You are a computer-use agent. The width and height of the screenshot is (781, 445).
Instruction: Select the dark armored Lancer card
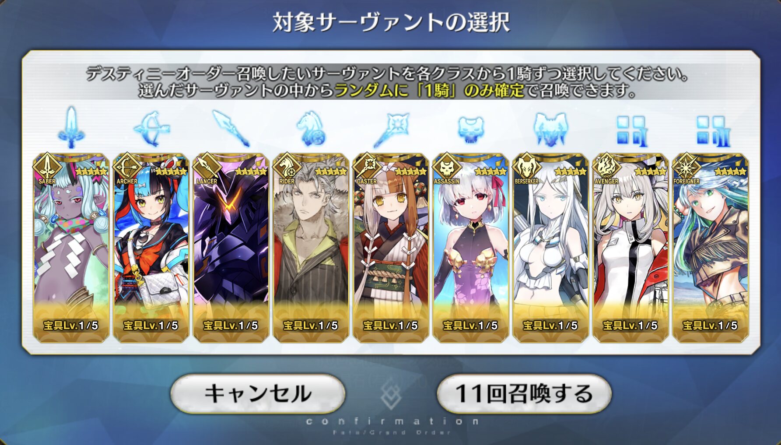(231, 247)
